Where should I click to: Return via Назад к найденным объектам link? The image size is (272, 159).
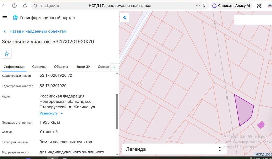(x=38, y=31)
